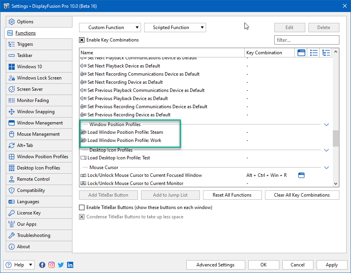Click the Languages icon
Screen dimensions: 351x273
12,202
